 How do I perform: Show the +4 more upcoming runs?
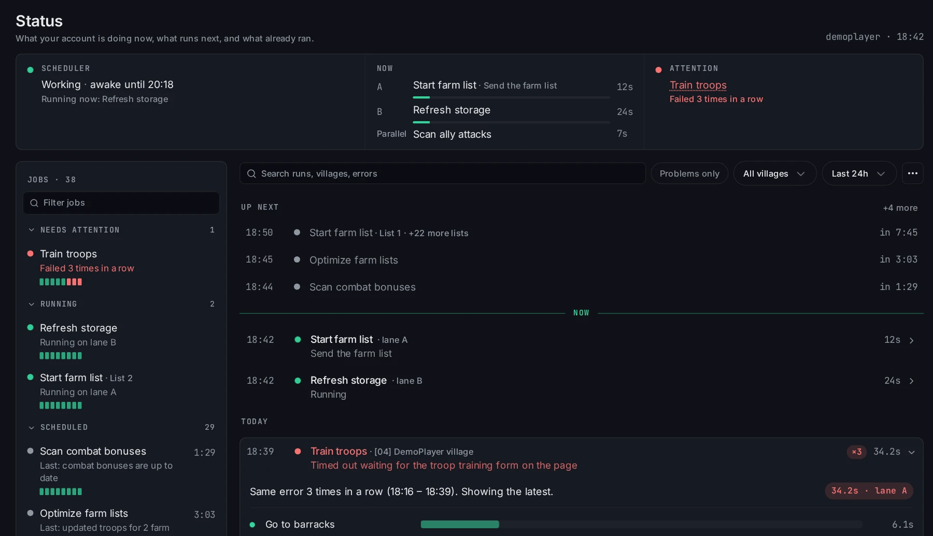[900, 208]
